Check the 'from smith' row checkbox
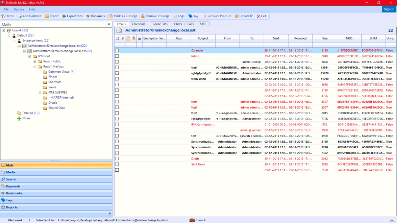Screen dimensions: 397x223 coord(117,79)
